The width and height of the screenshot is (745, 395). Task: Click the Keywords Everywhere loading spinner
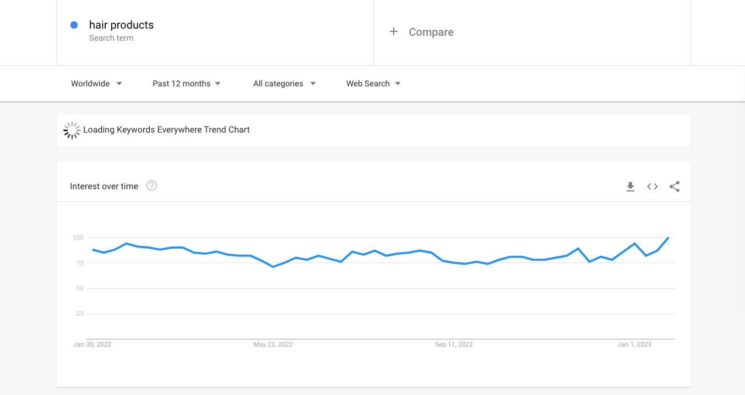(72, 130)
